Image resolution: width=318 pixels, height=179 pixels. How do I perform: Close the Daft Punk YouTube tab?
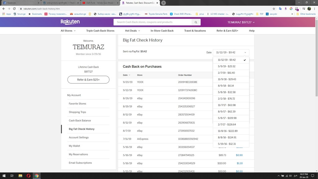point(118,3)
